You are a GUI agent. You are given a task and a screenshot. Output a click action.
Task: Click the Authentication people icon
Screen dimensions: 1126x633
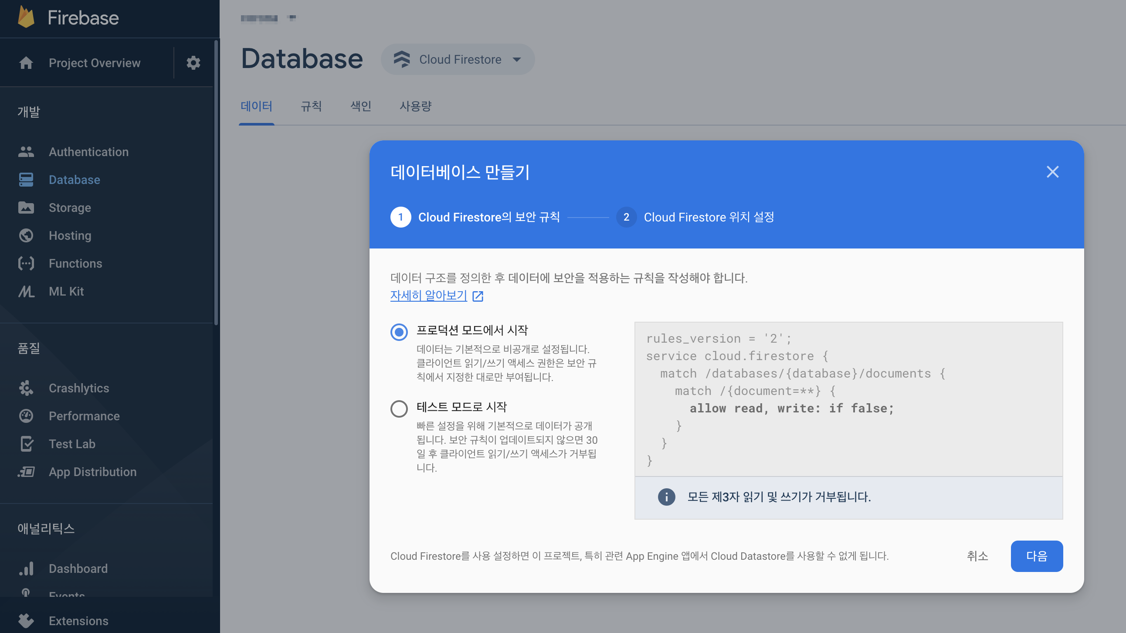[x=26, y=152]
